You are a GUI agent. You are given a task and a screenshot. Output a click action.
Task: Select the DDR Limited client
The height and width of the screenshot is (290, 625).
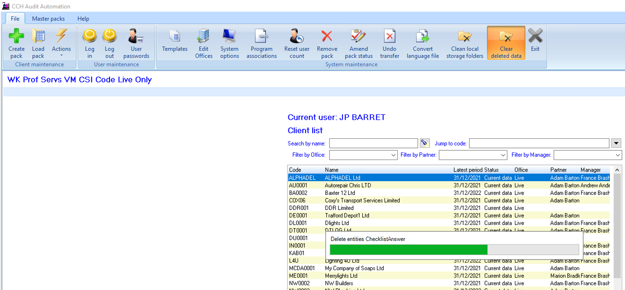coord(449,208)
